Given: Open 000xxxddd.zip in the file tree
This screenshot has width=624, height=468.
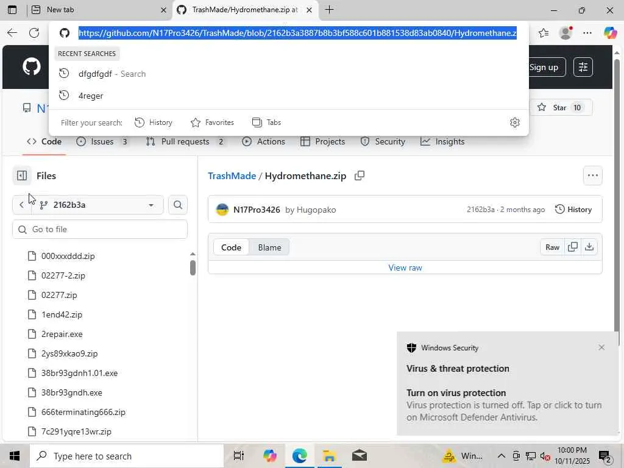Looking at the screenshot, I should tap(68, 257).
